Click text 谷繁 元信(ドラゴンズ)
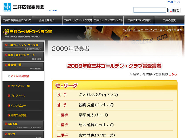This screenshot has width=185, height=138. pyautogui.click(x=96, y=105)
